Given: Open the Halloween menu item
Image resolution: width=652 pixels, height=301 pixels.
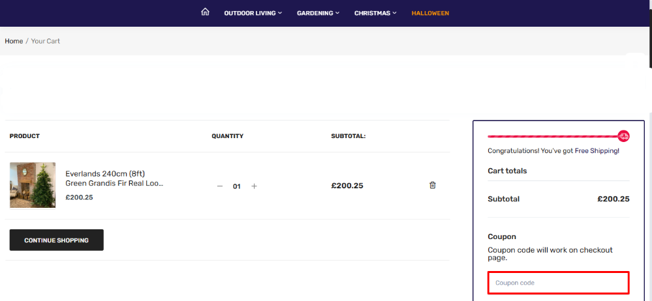Looking at the screenshot, I should 430,13.
